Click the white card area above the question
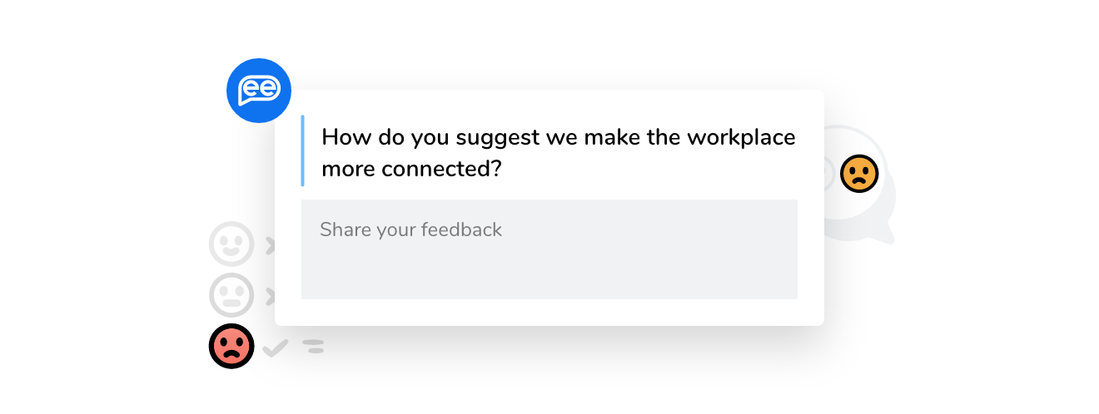1099x414 pixels. 549,101
